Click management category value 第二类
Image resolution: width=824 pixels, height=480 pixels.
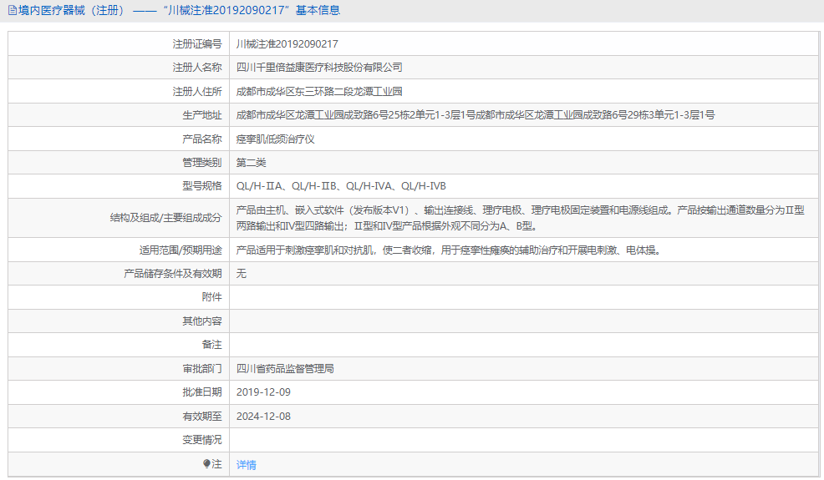pos(251,163)
